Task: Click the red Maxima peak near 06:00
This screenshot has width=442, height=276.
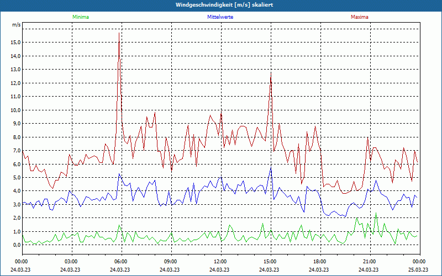Action: (x=119, y=33)
